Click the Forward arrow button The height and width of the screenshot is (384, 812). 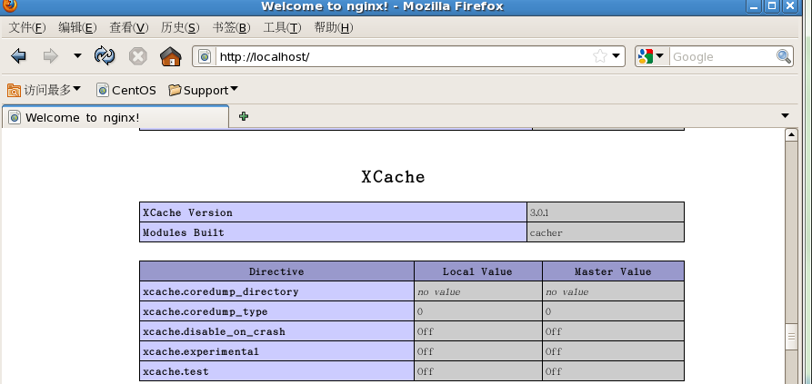pyautogui.click(x=51, y=55)
